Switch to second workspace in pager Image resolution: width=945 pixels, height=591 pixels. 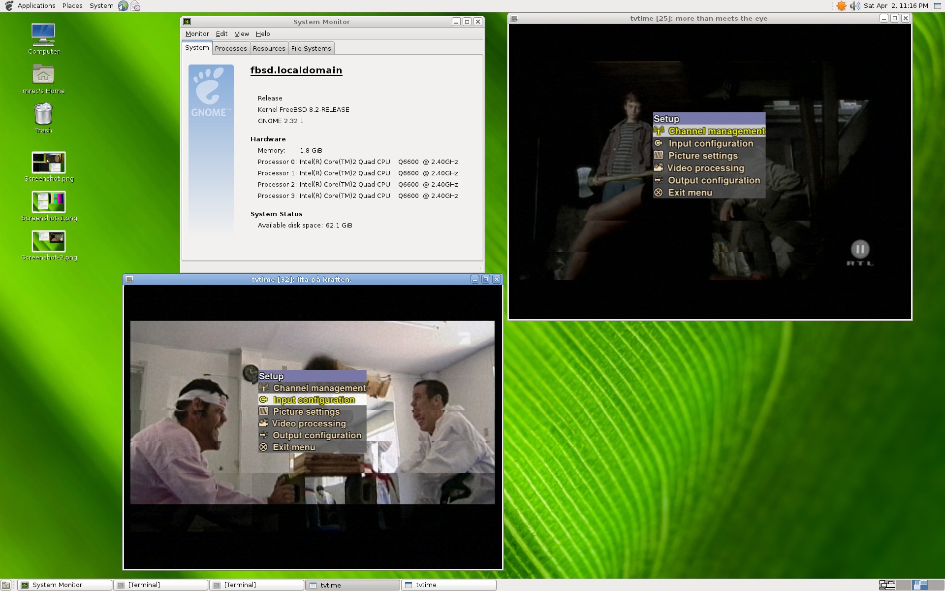pos(904,585)
